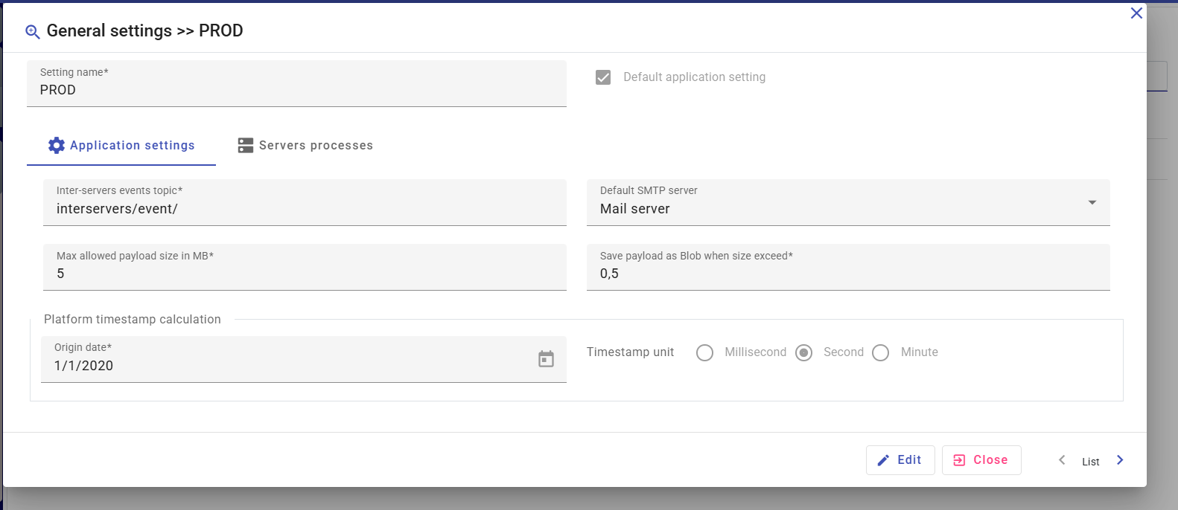Open the Origin date calendar picker
1178x510 pixels.
(x=546, y=359)
